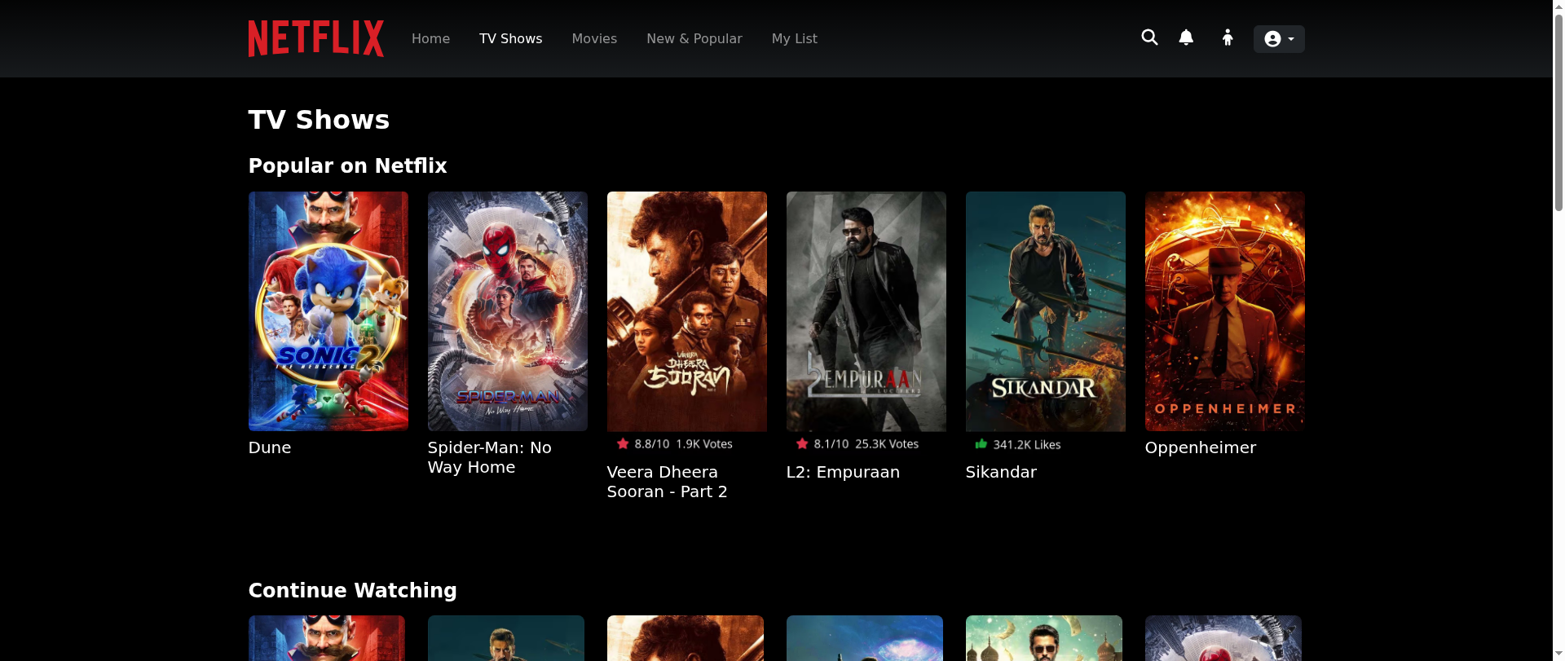This screenshot has width=1565, height=661.
Task: Click the Dune title text
Action: coord(270,447)
